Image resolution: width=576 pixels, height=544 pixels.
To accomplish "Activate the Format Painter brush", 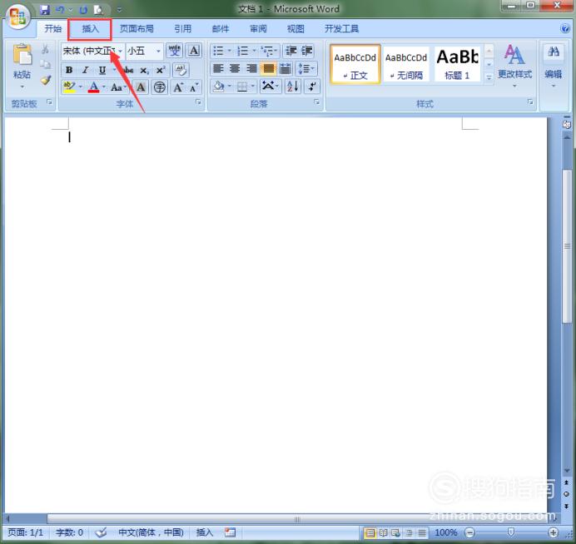I will (x=46, y=81).
